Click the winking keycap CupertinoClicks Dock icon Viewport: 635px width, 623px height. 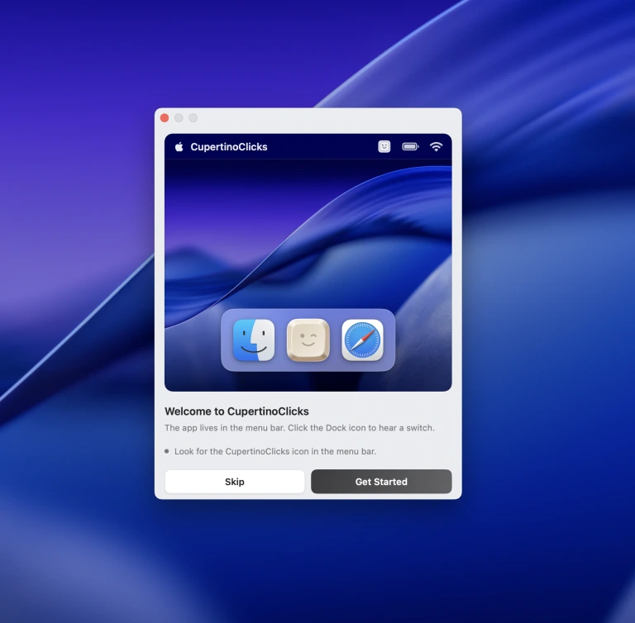(x=308, y=340)
